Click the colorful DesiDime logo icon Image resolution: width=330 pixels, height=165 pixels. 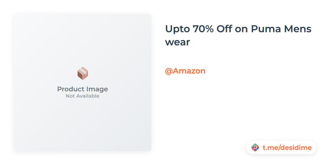255,148
